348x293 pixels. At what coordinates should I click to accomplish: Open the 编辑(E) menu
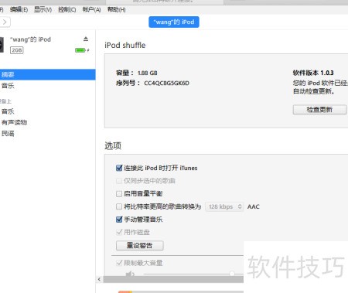pyautogui.click(x=19, y=10)
